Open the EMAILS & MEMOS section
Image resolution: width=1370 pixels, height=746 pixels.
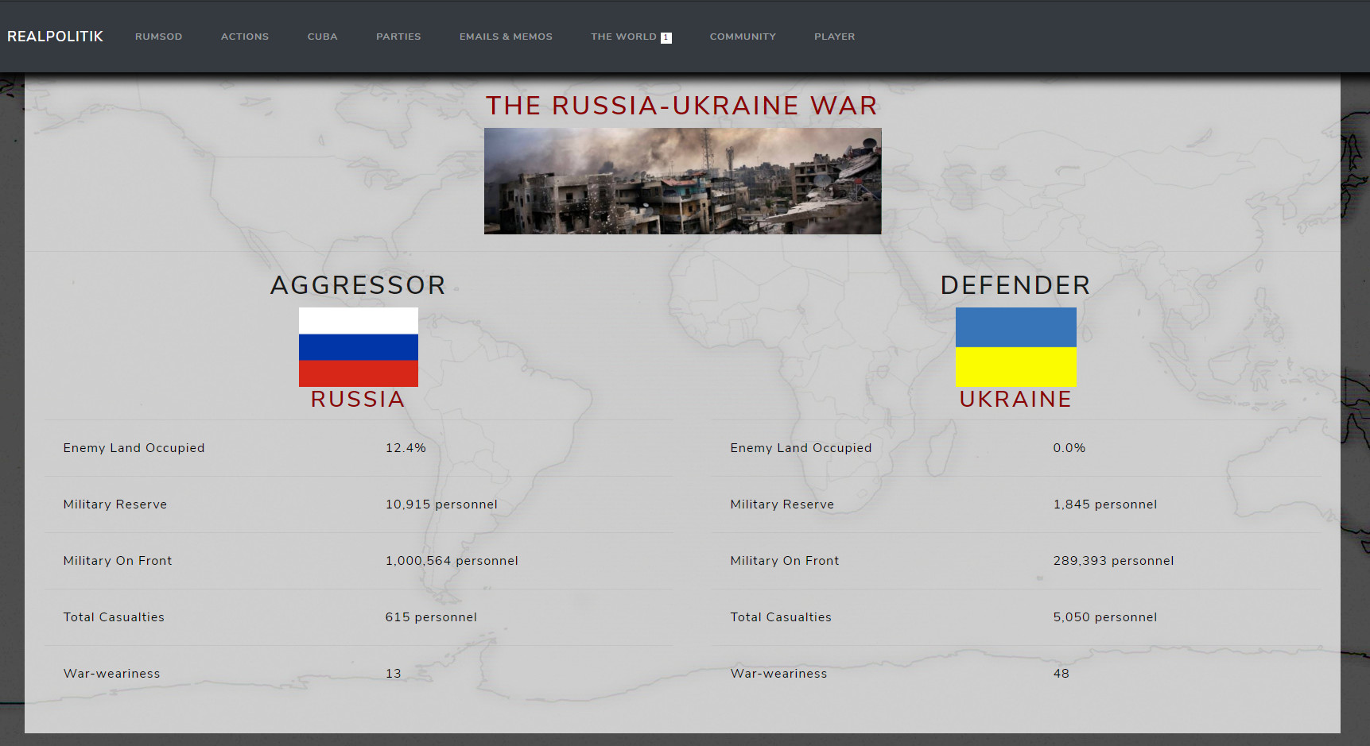pyautogui.click(x=506, y=36)
